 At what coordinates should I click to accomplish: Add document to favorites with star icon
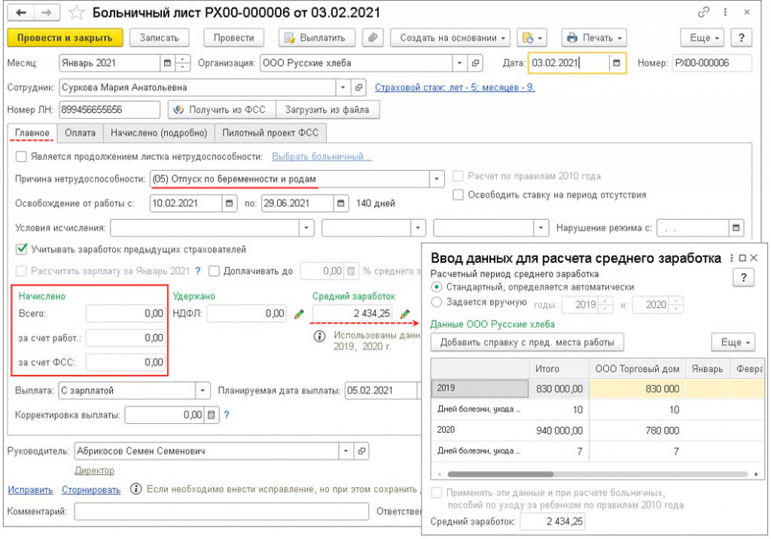coord(76,13)
